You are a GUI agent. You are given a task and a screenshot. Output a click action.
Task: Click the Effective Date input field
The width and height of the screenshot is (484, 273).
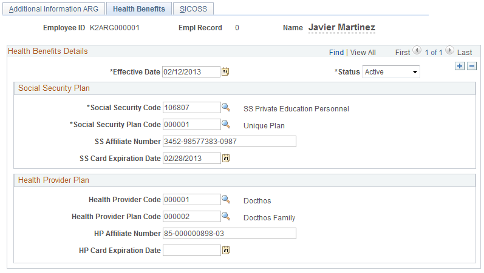click(x=191, y=72)
